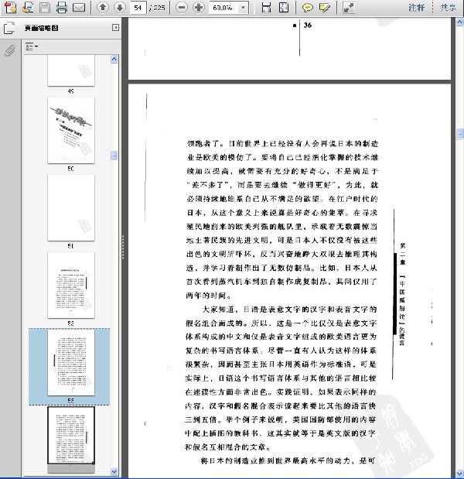464x479 pixels.
Task: Go to previous page with up arrow
Action: click(103, 7)
